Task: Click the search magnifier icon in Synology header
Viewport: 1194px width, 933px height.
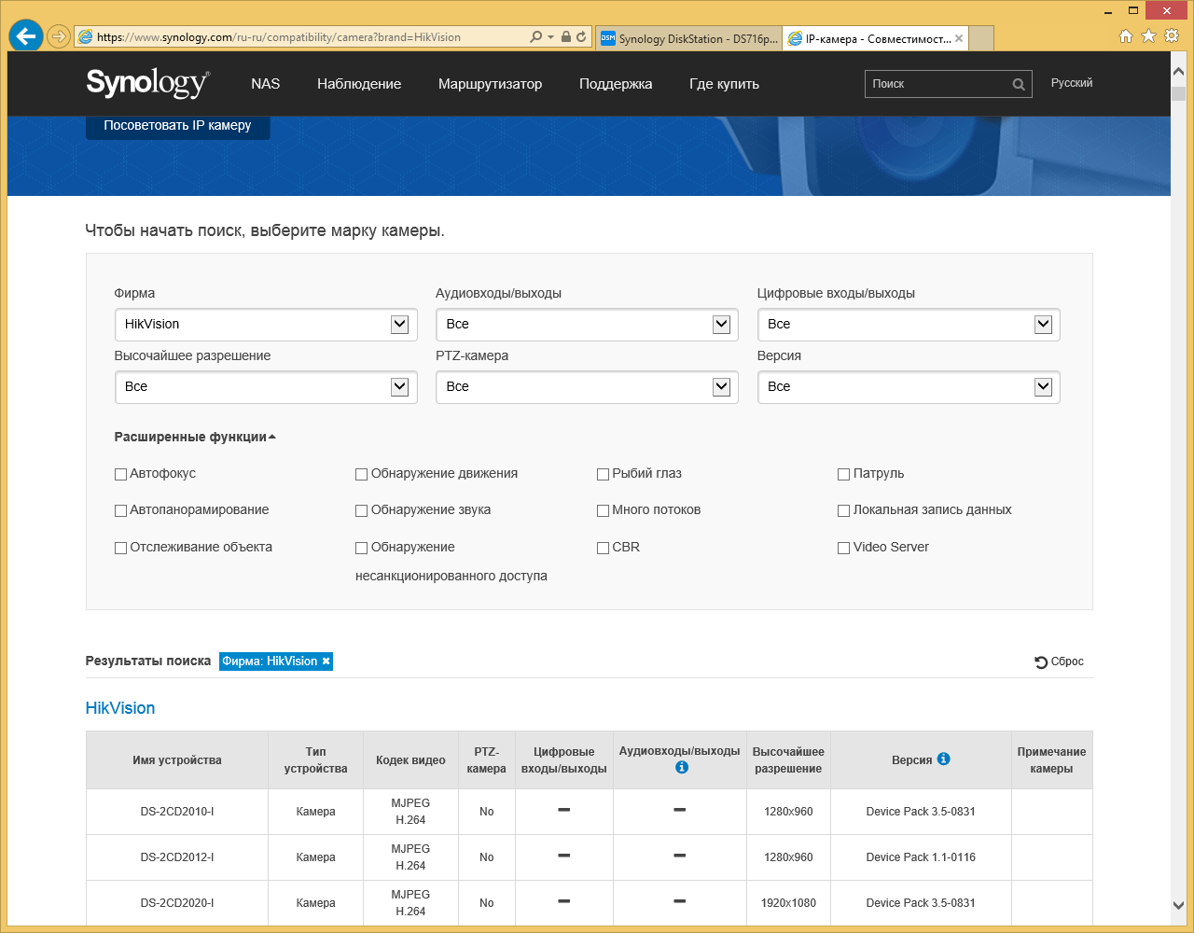Action: click(x=1019, y=84)
